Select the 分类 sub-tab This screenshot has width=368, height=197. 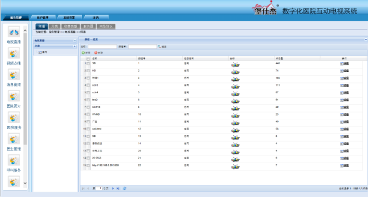tap(55, 26)
